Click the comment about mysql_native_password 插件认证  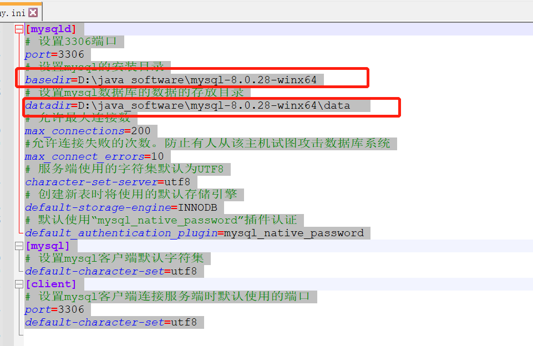click(x=161, y=220)
